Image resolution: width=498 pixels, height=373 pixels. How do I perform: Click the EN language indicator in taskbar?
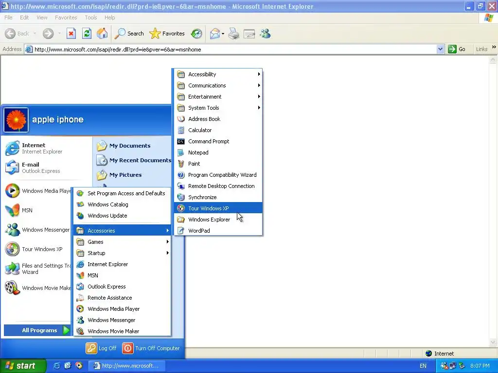[423, 366]
